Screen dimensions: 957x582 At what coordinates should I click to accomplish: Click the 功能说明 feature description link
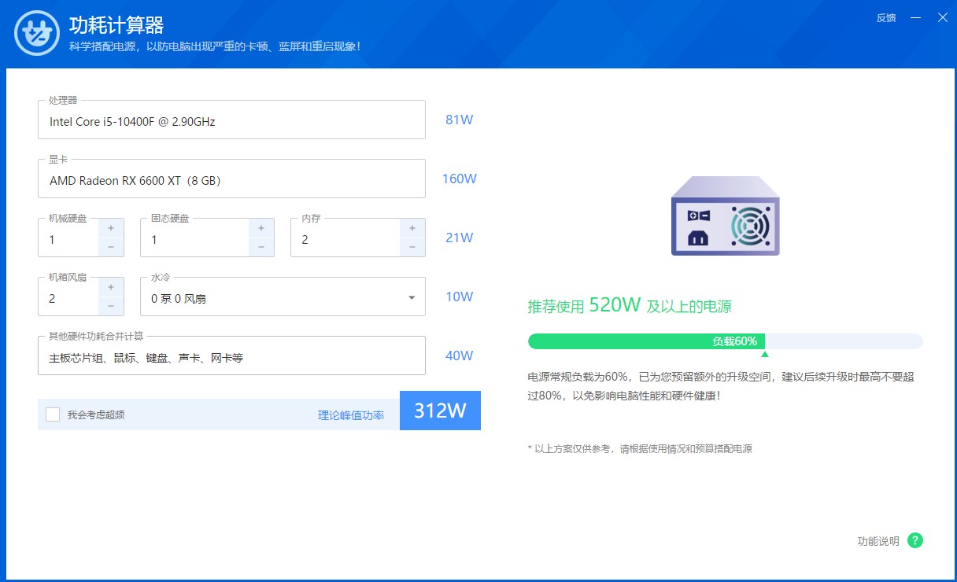pos(878,541)
